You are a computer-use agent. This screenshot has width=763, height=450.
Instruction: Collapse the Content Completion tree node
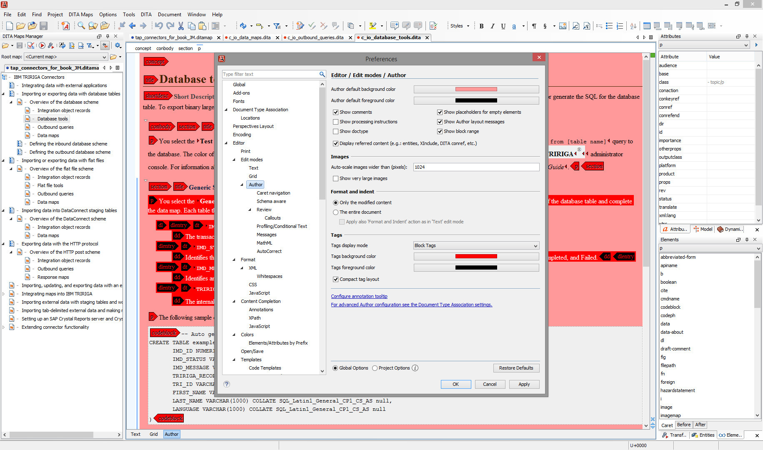(234, 301)
